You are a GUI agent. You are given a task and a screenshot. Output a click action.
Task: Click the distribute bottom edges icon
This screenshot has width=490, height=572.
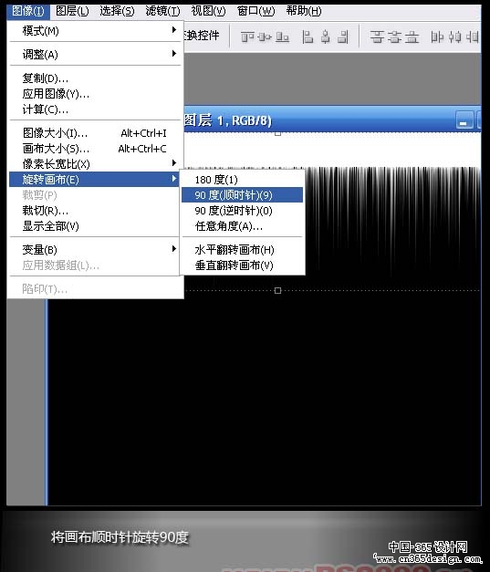(412, 36)
